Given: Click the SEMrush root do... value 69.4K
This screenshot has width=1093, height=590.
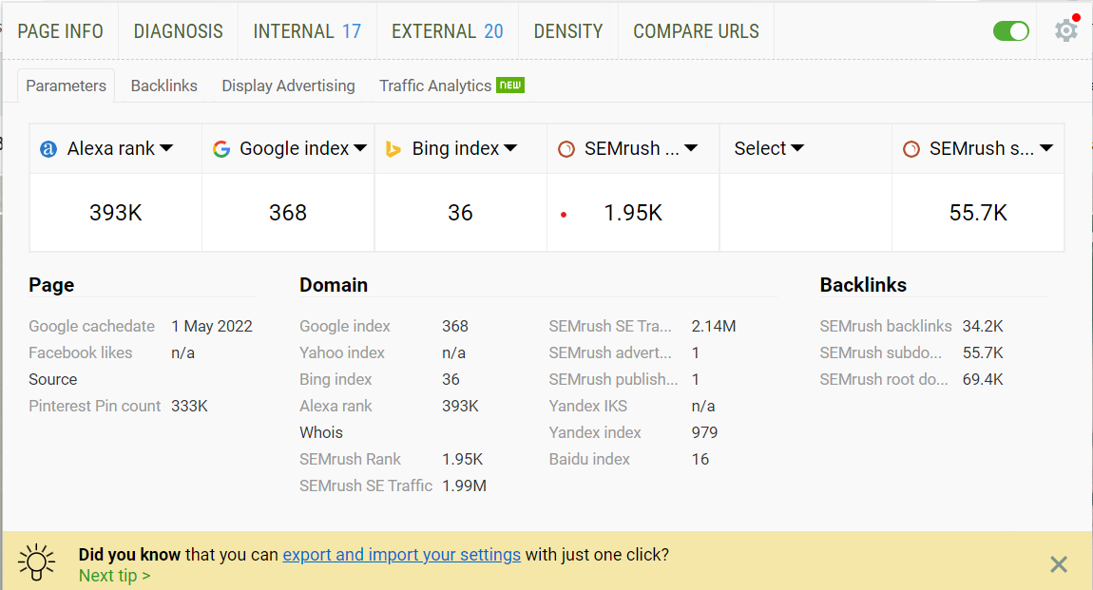Looking at the screenshot, I should pyautogui.click(x=983, y=380).
